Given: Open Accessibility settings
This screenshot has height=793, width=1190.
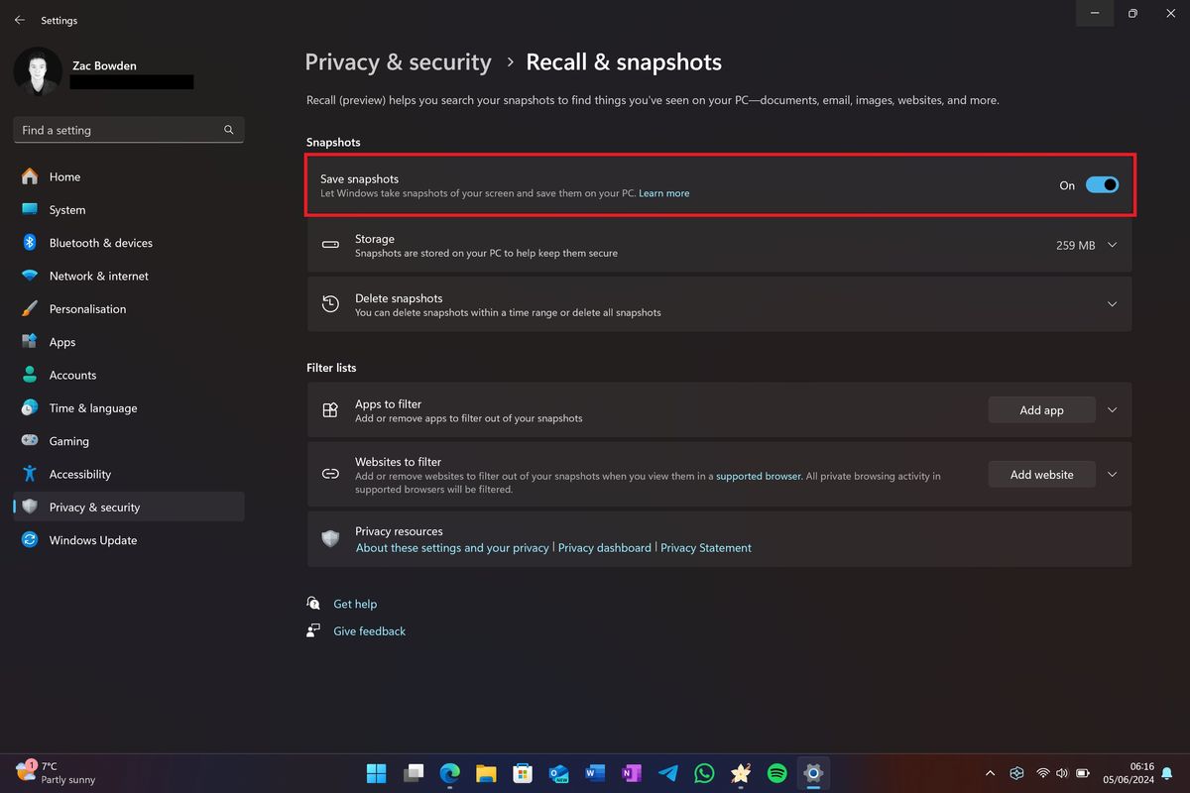Looking at the screenshot, I should (x=129, y=474).
